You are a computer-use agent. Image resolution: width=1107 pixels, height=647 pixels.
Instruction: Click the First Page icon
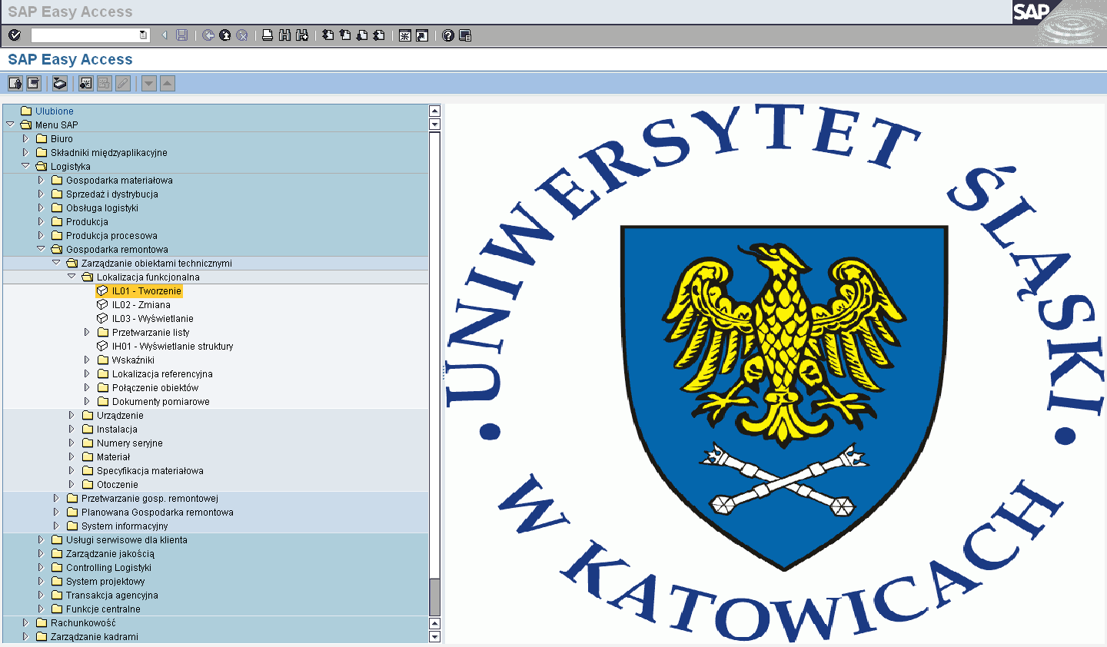[x=327, y=35]
